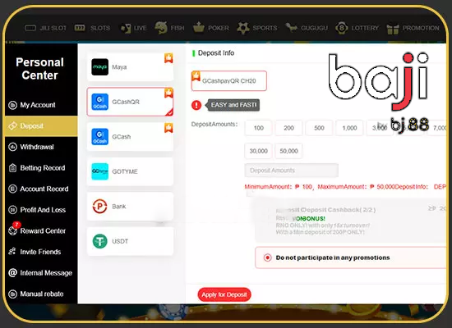
Task: Click the USDT Tether icon
Action: (99, 241)
